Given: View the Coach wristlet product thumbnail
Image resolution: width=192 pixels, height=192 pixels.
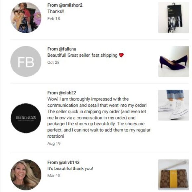Looking at the screenshot, I should (x=173, y=175).
